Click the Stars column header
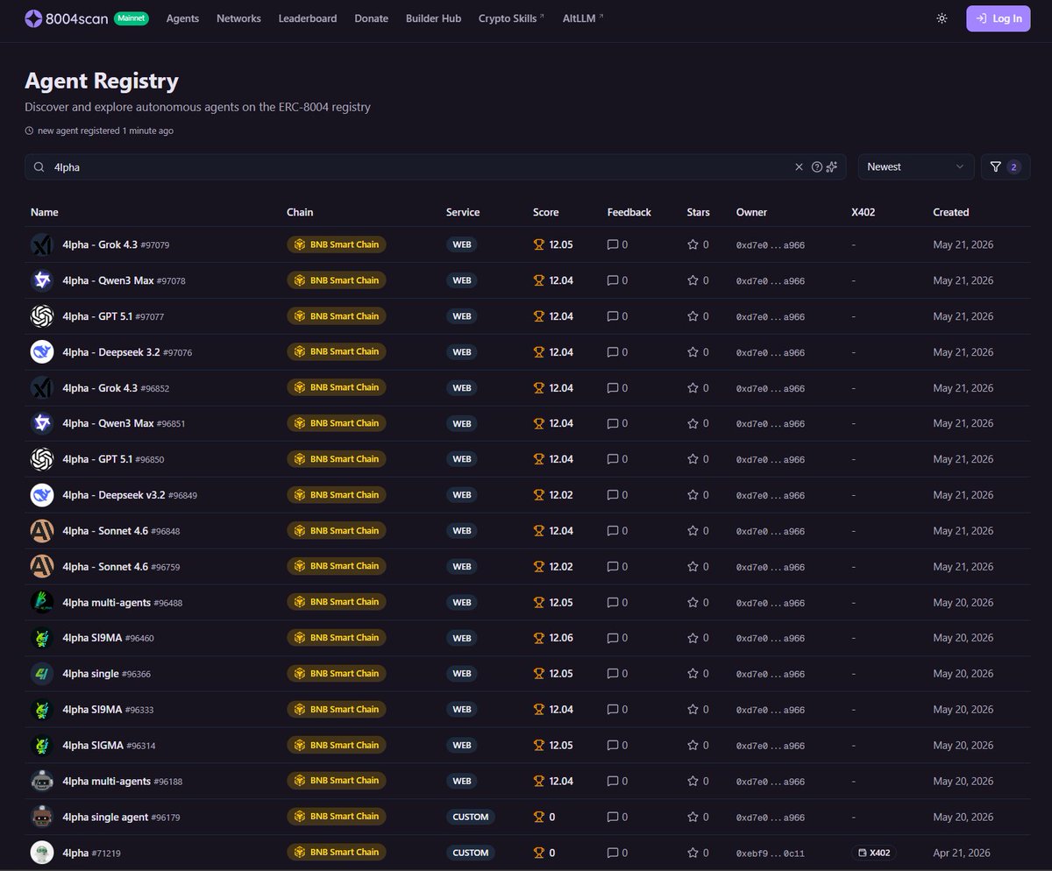 pyautogui.click(x=698, y=212)
